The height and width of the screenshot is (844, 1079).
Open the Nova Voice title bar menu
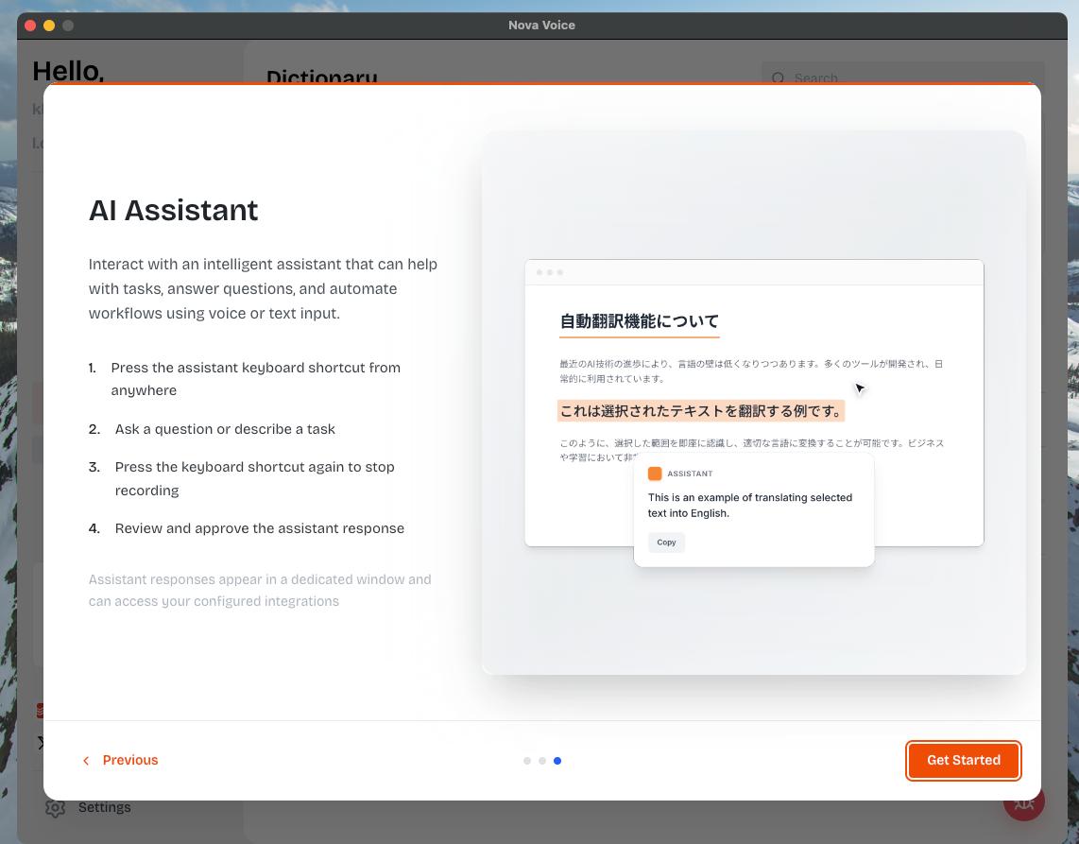point(541,26)
